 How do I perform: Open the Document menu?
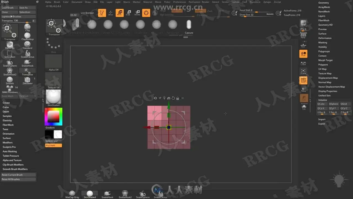coord(77,2)
